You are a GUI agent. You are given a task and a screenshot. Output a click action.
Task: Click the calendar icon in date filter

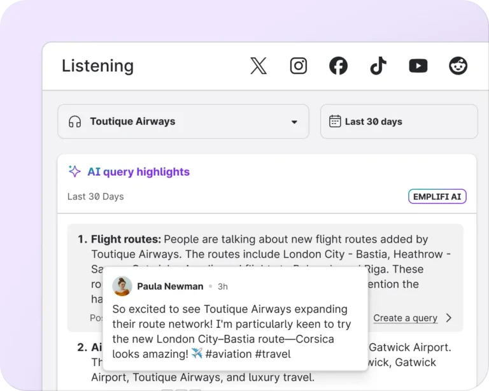(335, 121)
